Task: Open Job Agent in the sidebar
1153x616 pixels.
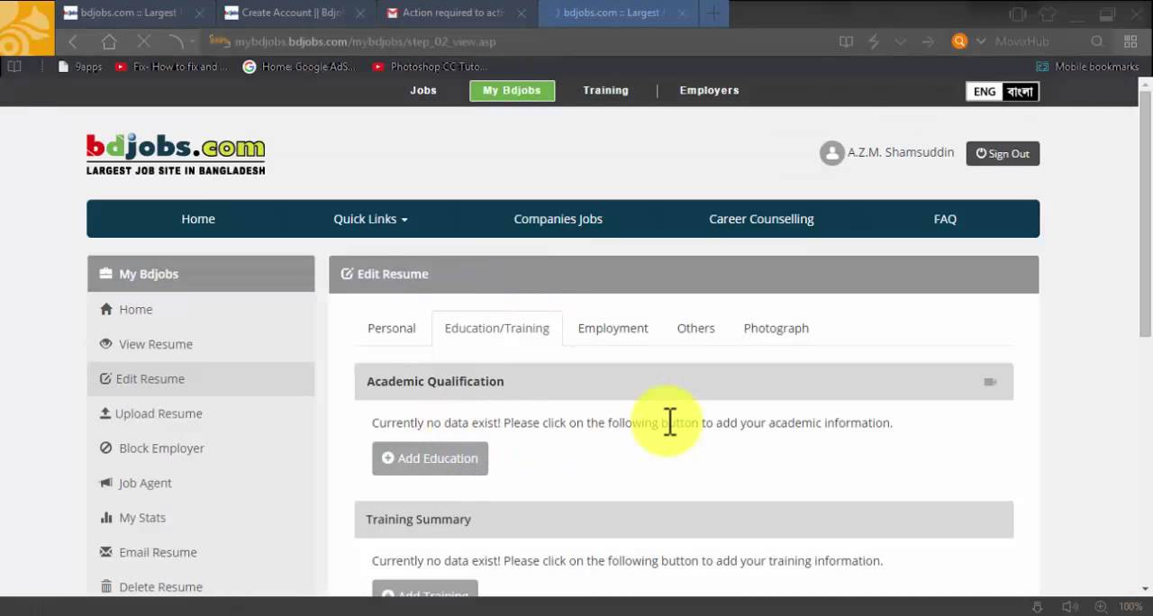Action: pos(201,484)
